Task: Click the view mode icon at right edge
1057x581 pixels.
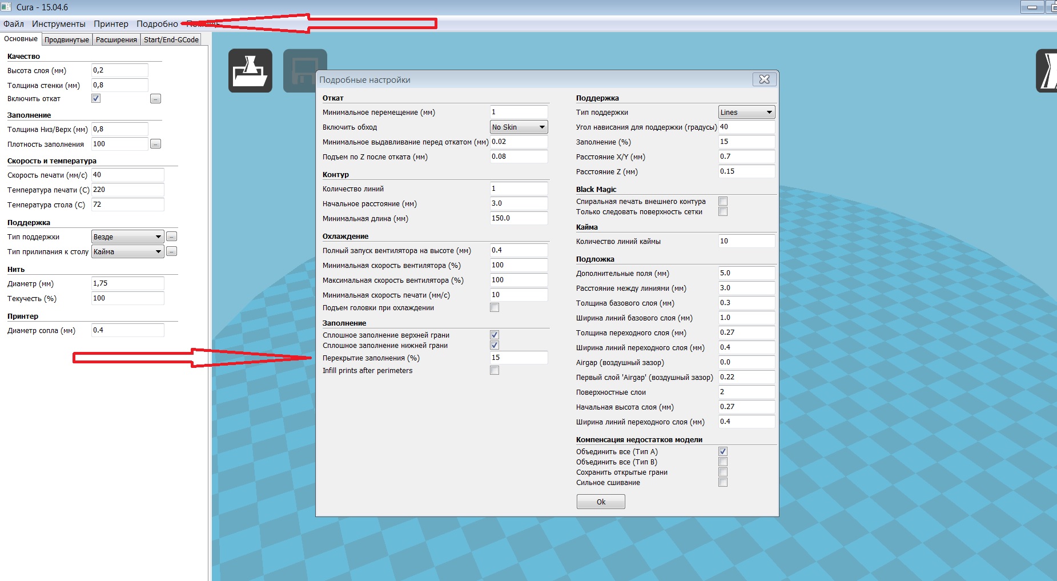Action: [x=1047, y=71]
